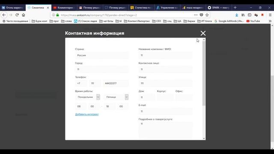
Task: Click the Город input field
Action: [102, 69]
